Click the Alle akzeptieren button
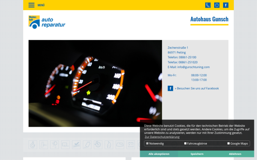 point(159,154)
